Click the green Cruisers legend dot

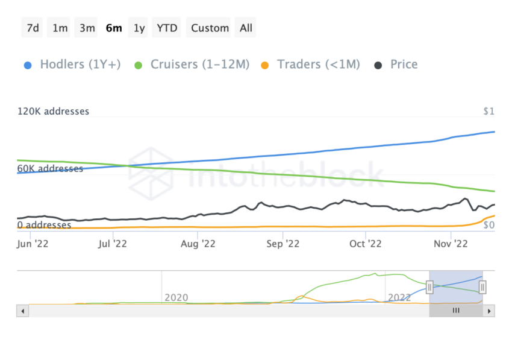[139, 65]
